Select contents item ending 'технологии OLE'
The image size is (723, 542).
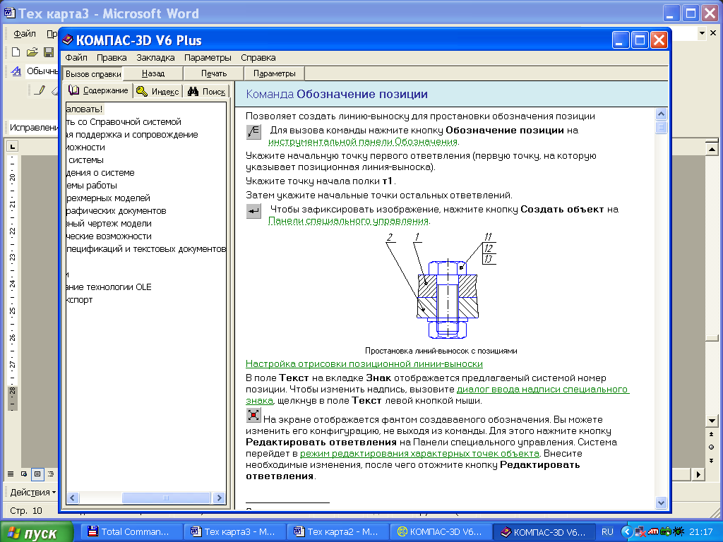click(109, 287)
